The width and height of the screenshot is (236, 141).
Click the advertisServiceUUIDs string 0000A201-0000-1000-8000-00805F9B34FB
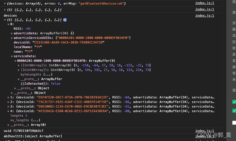(93, 38)
